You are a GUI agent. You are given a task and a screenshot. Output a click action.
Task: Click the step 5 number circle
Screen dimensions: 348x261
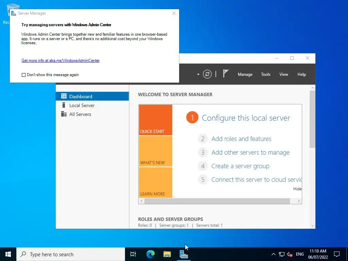coord(203,179)
